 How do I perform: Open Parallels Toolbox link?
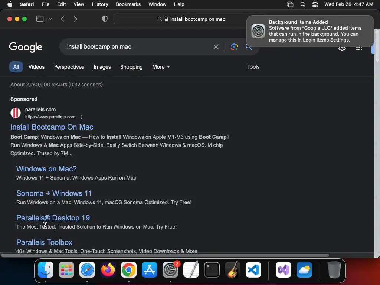[x=45, y=242]
